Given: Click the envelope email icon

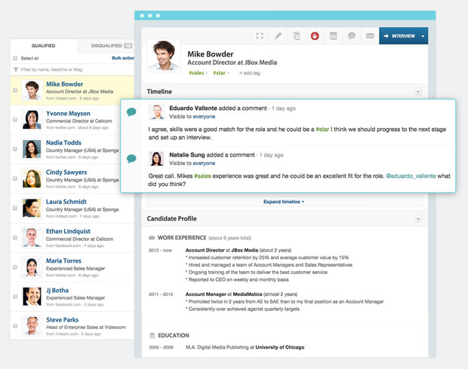Looking at the screenshot, I should click(370, 35).
